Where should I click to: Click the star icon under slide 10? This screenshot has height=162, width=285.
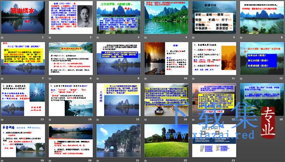tap(146, 79)
